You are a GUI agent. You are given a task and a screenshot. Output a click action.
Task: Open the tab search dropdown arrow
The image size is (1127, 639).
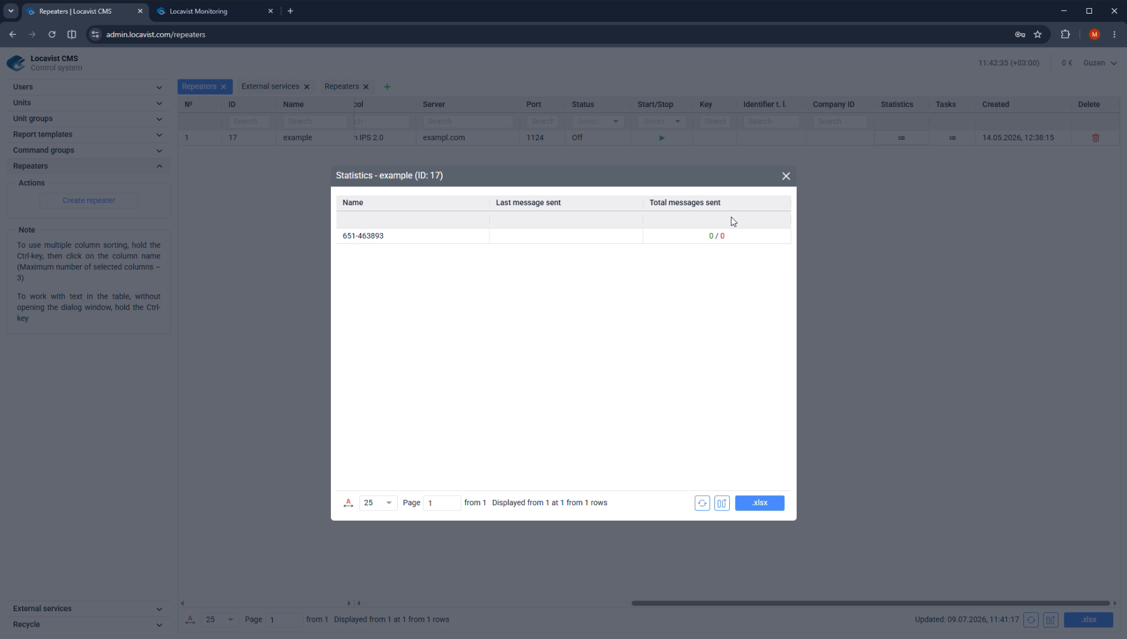(x=11, y=11)
